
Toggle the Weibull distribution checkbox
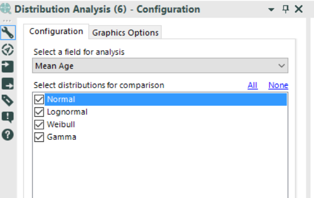pos(39,125)
